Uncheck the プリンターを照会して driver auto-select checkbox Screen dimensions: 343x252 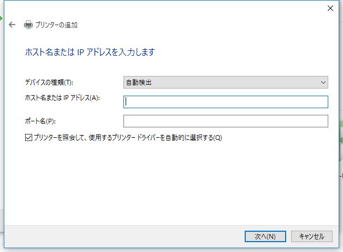pyautogui.click(x=28, y=138)
